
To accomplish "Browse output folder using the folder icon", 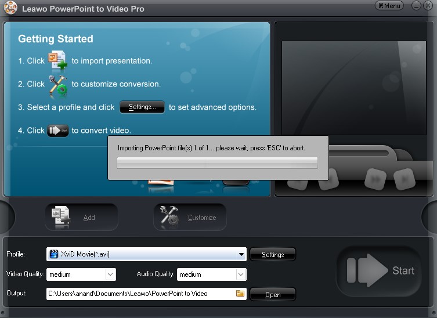I will 240,294.
